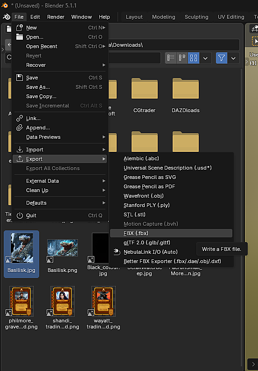The image size is (258, 371).
Task: Export as Wavefront (.obj)
Action: (171, 196)
